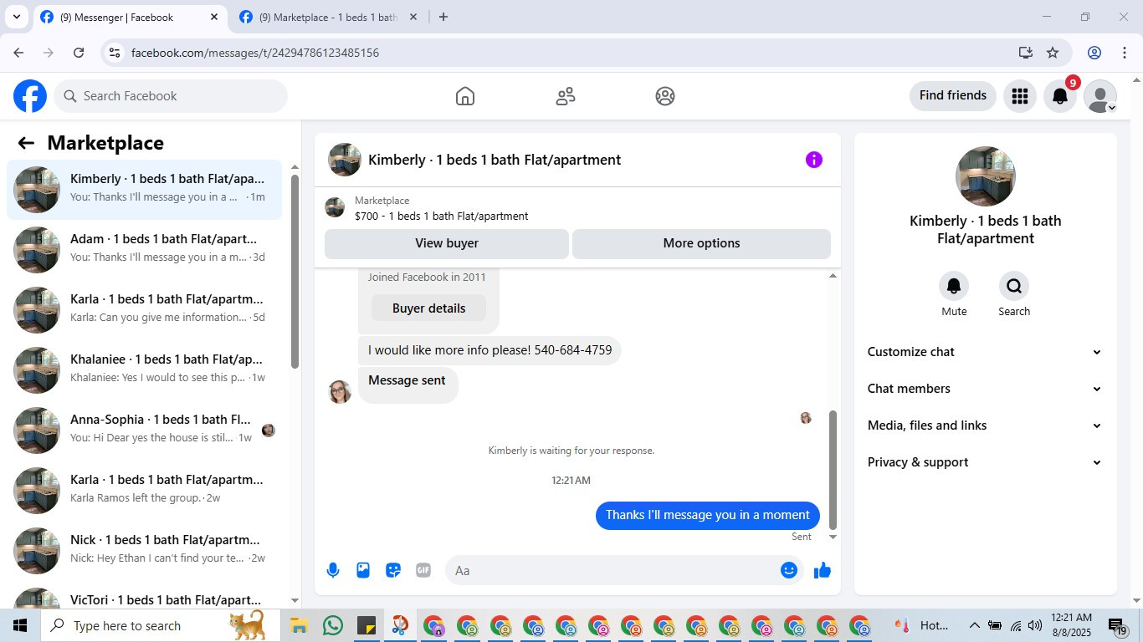Click the install app icon in address bar
The width and height of the screenshot is (1143, 642).
[1026, 53]
